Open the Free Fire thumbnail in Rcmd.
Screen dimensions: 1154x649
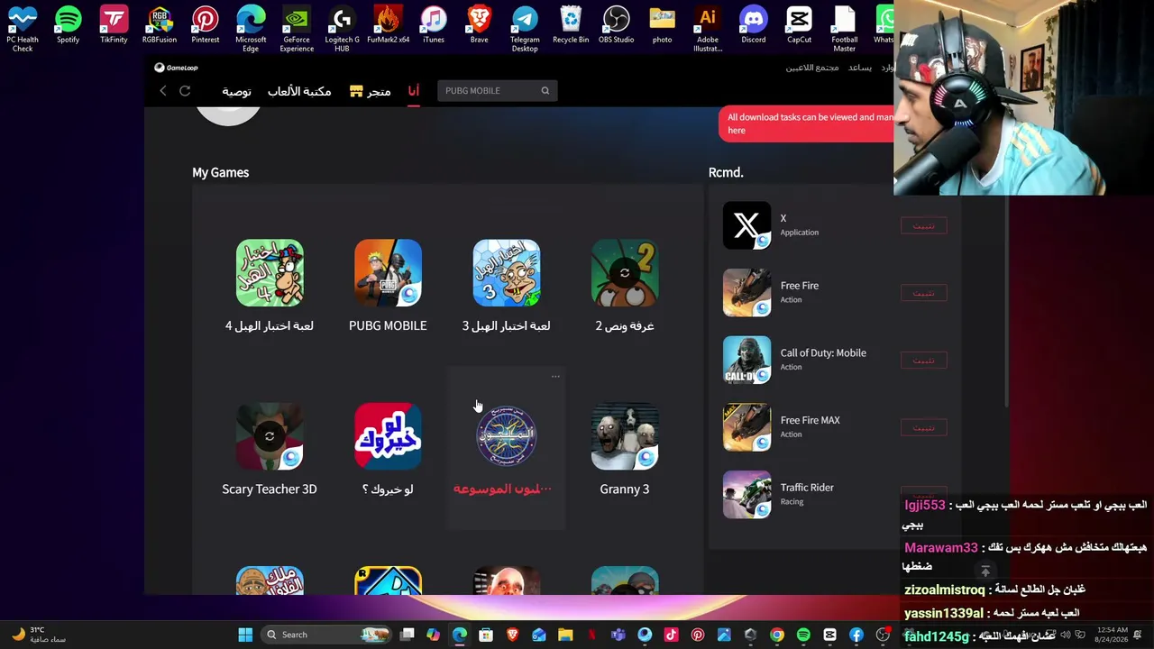pyautogui.click(x=746, y=293)
